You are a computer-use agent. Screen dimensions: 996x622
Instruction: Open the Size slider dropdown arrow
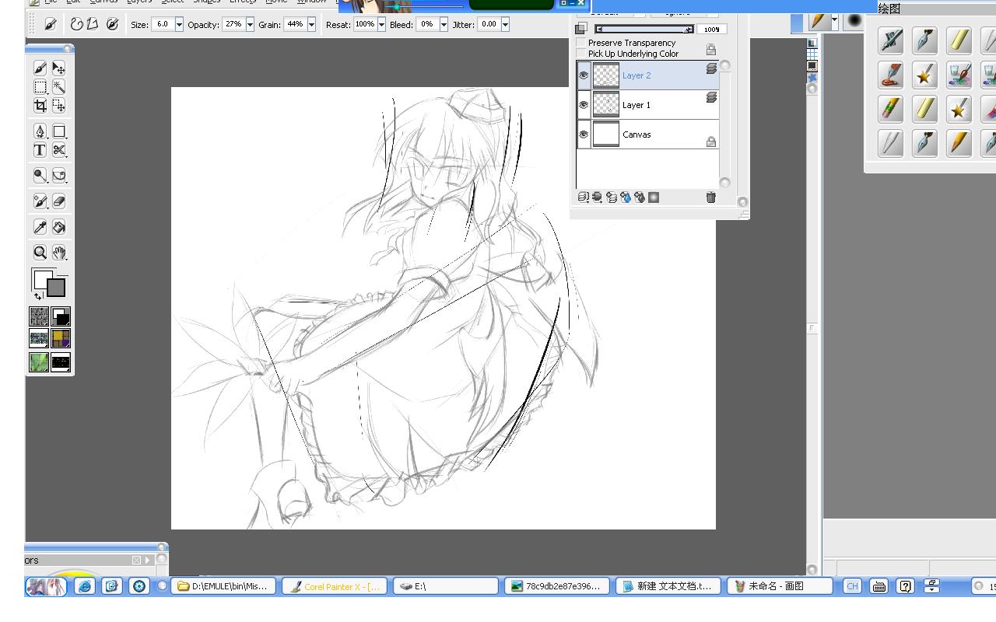pyautogui.click(x=179, y=24)
